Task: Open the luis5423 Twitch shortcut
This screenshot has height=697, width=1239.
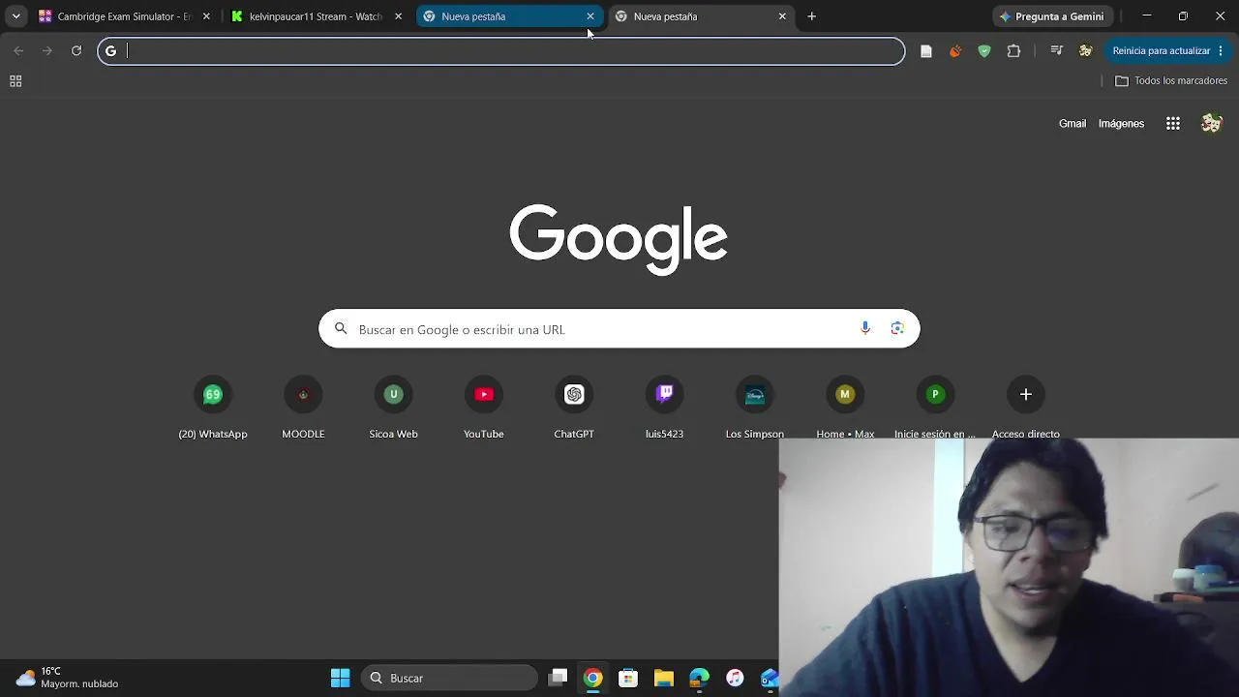Action: pyautogui.click(x=664, y=407)
